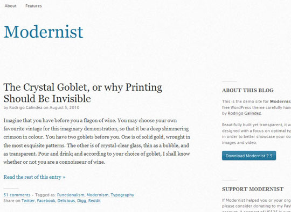Click the post byline with August 5, 2010
Viewport: 291px width, 212px height.
(x=41, y=107)
